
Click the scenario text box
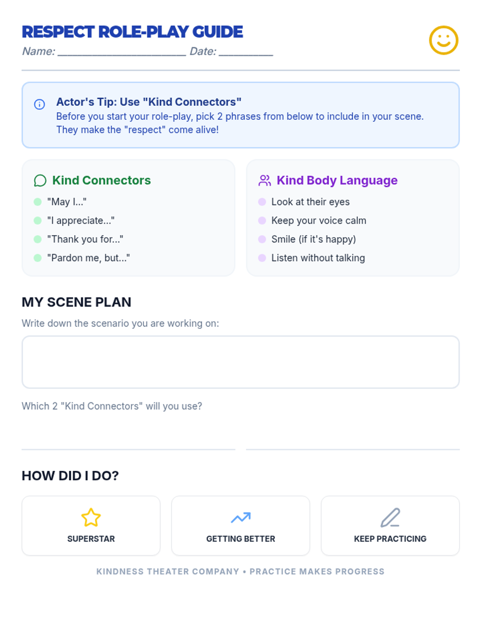[240, 362]
